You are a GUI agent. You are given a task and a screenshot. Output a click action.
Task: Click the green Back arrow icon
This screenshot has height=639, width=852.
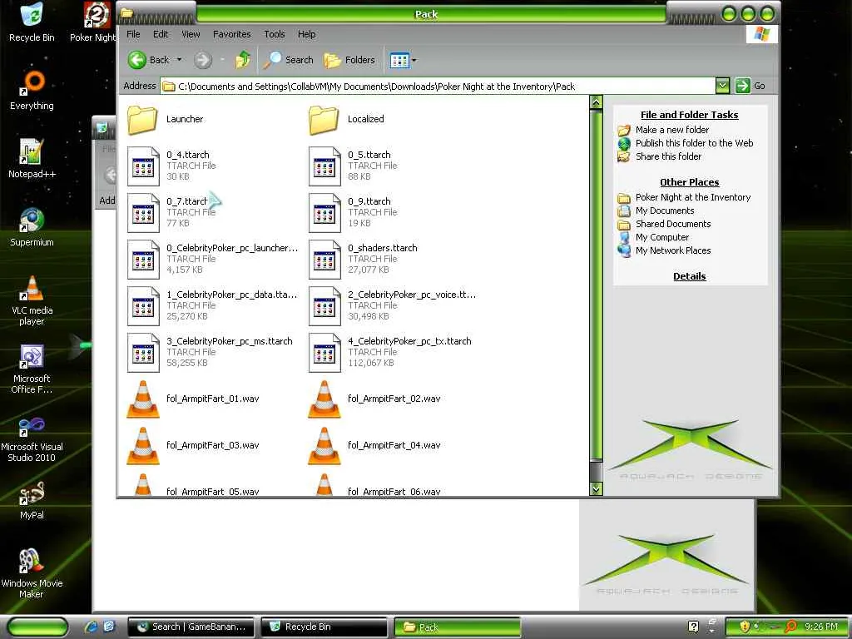point(137,60)
